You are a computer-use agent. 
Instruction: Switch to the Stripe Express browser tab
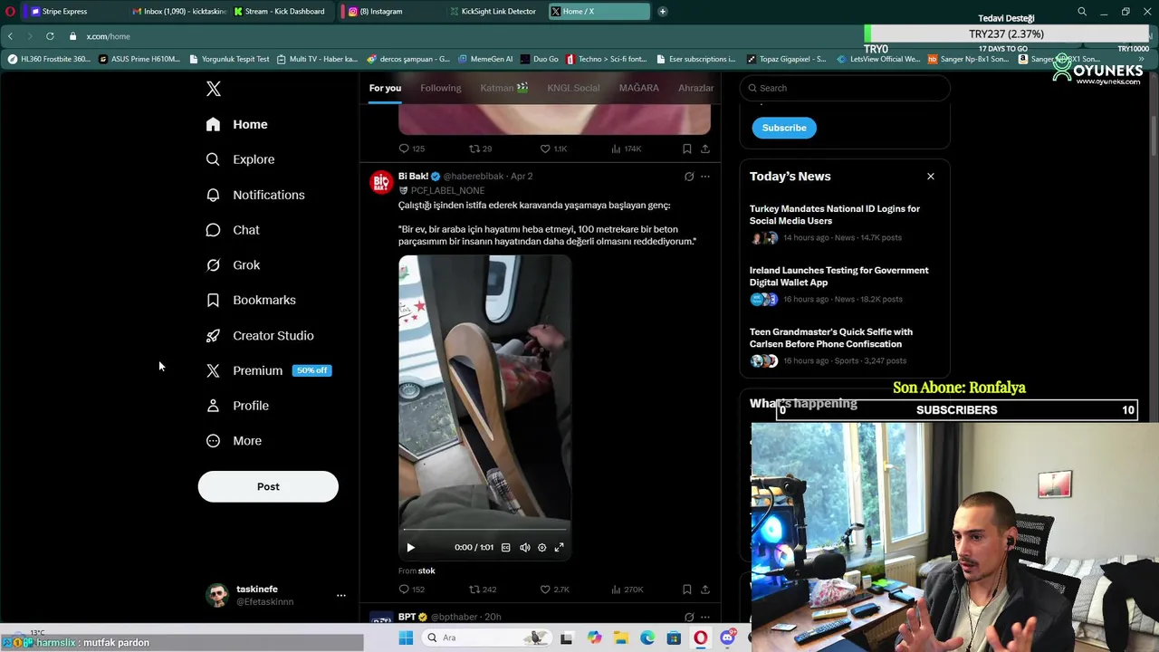tap(63, 12)
